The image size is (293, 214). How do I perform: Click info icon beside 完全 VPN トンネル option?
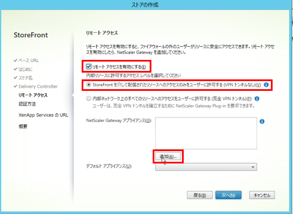tap(257, 99)
